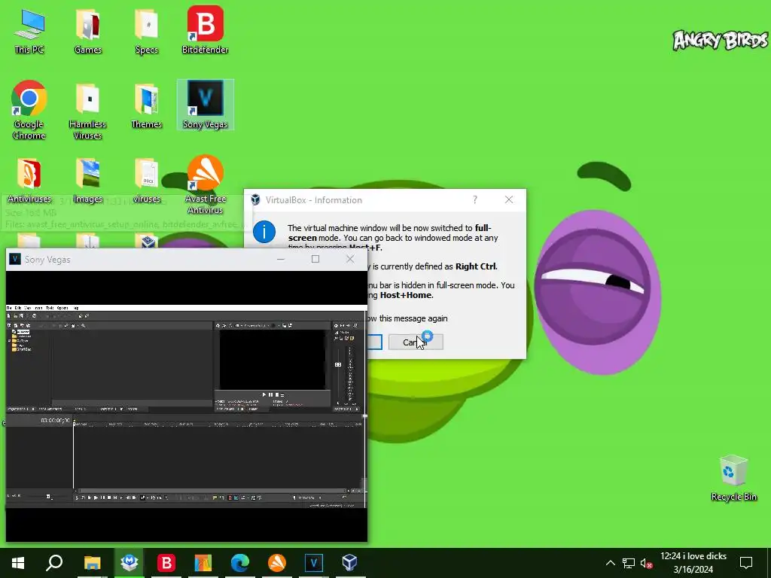Image resolution: width=771 pixels, height=578 pixels.
Task: Open the viruses folder on the desktop
Action: 146,181
